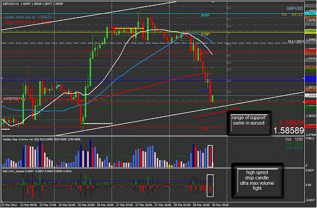Click the R1 pivot label
This screenshot has height=208, width=317.
pos(229,20)
